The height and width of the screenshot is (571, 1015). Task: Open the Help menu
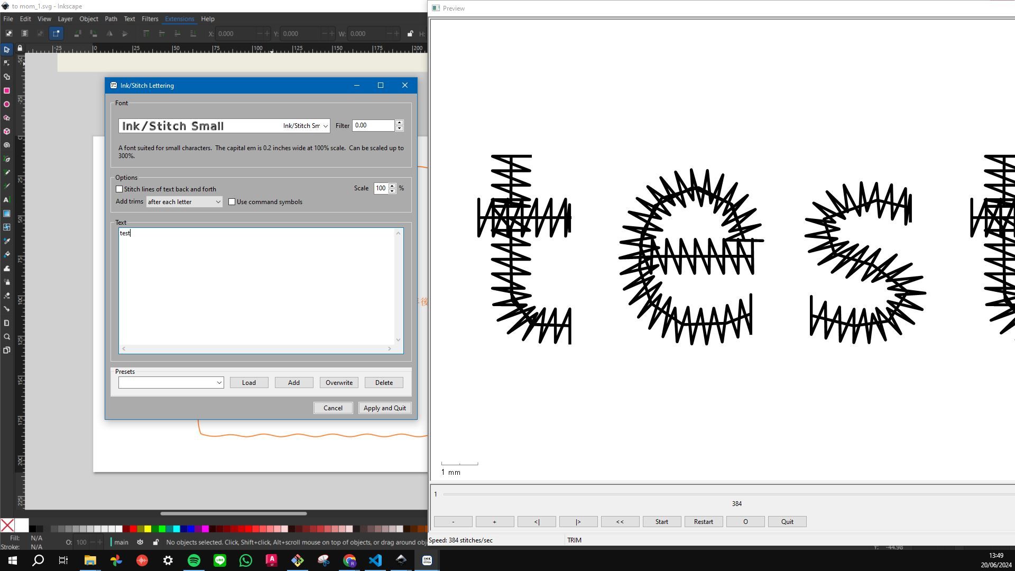click(x=208, y=19)
